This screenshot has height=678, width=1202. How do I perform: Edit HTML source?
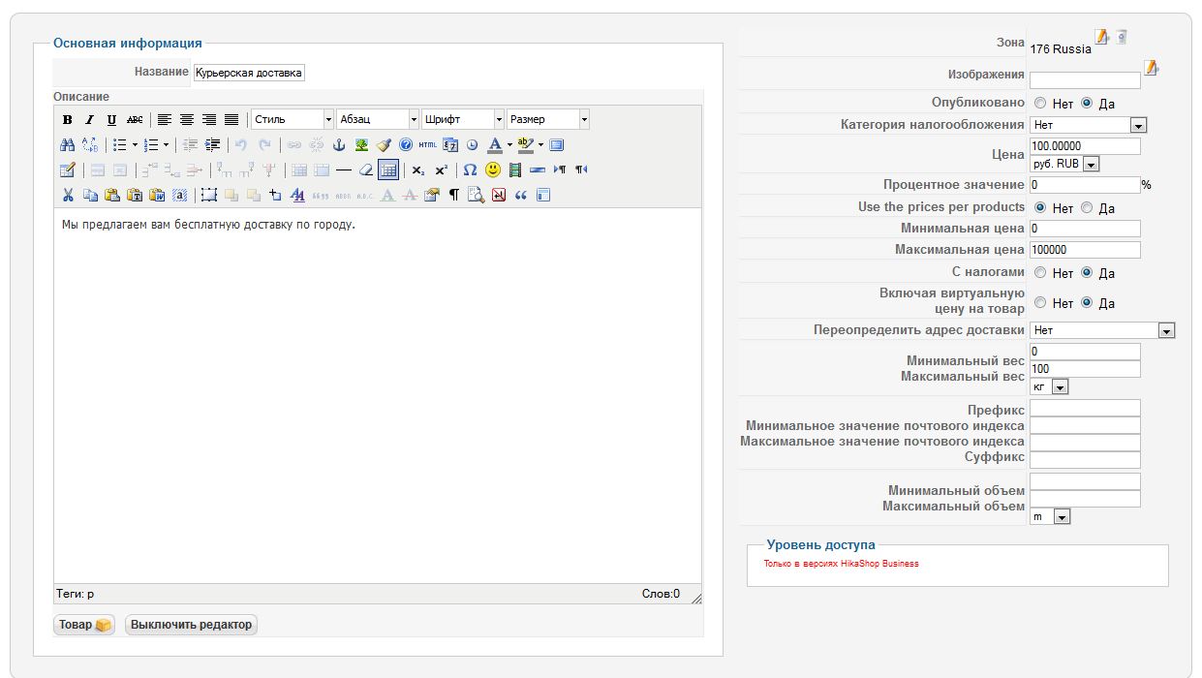(427, 145)
